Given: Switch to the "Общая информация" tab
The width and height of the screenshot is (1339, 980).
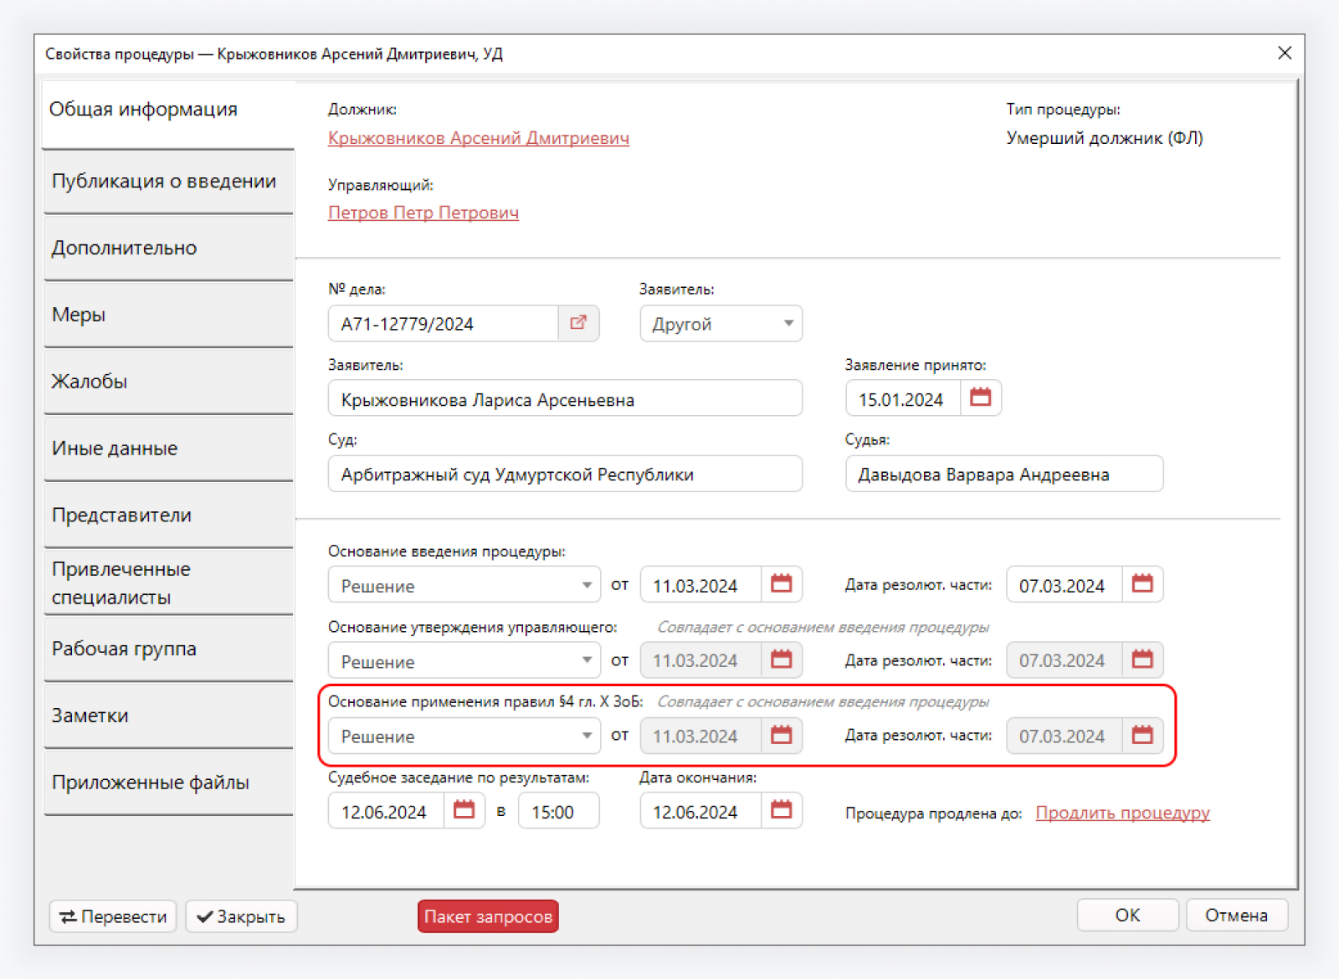Looking at the screenshot, I should tap(168, 114).
